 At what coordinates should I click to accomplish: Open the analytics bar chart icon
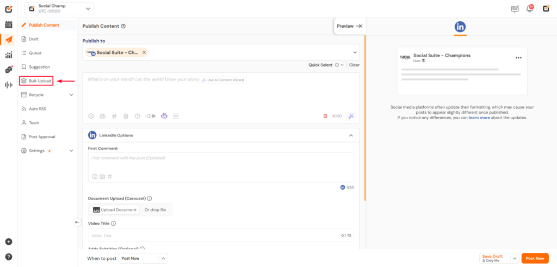tap(9, 55)
